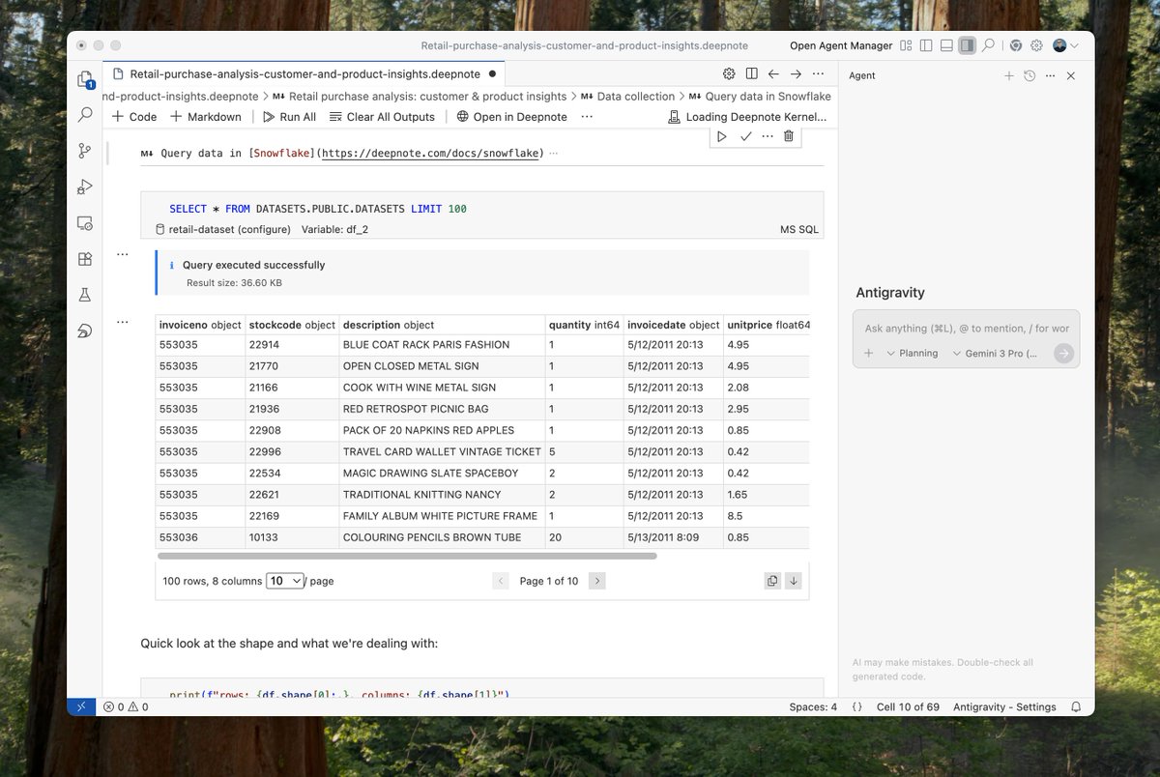Delete the cell using the trash icon

coord(789,136)
